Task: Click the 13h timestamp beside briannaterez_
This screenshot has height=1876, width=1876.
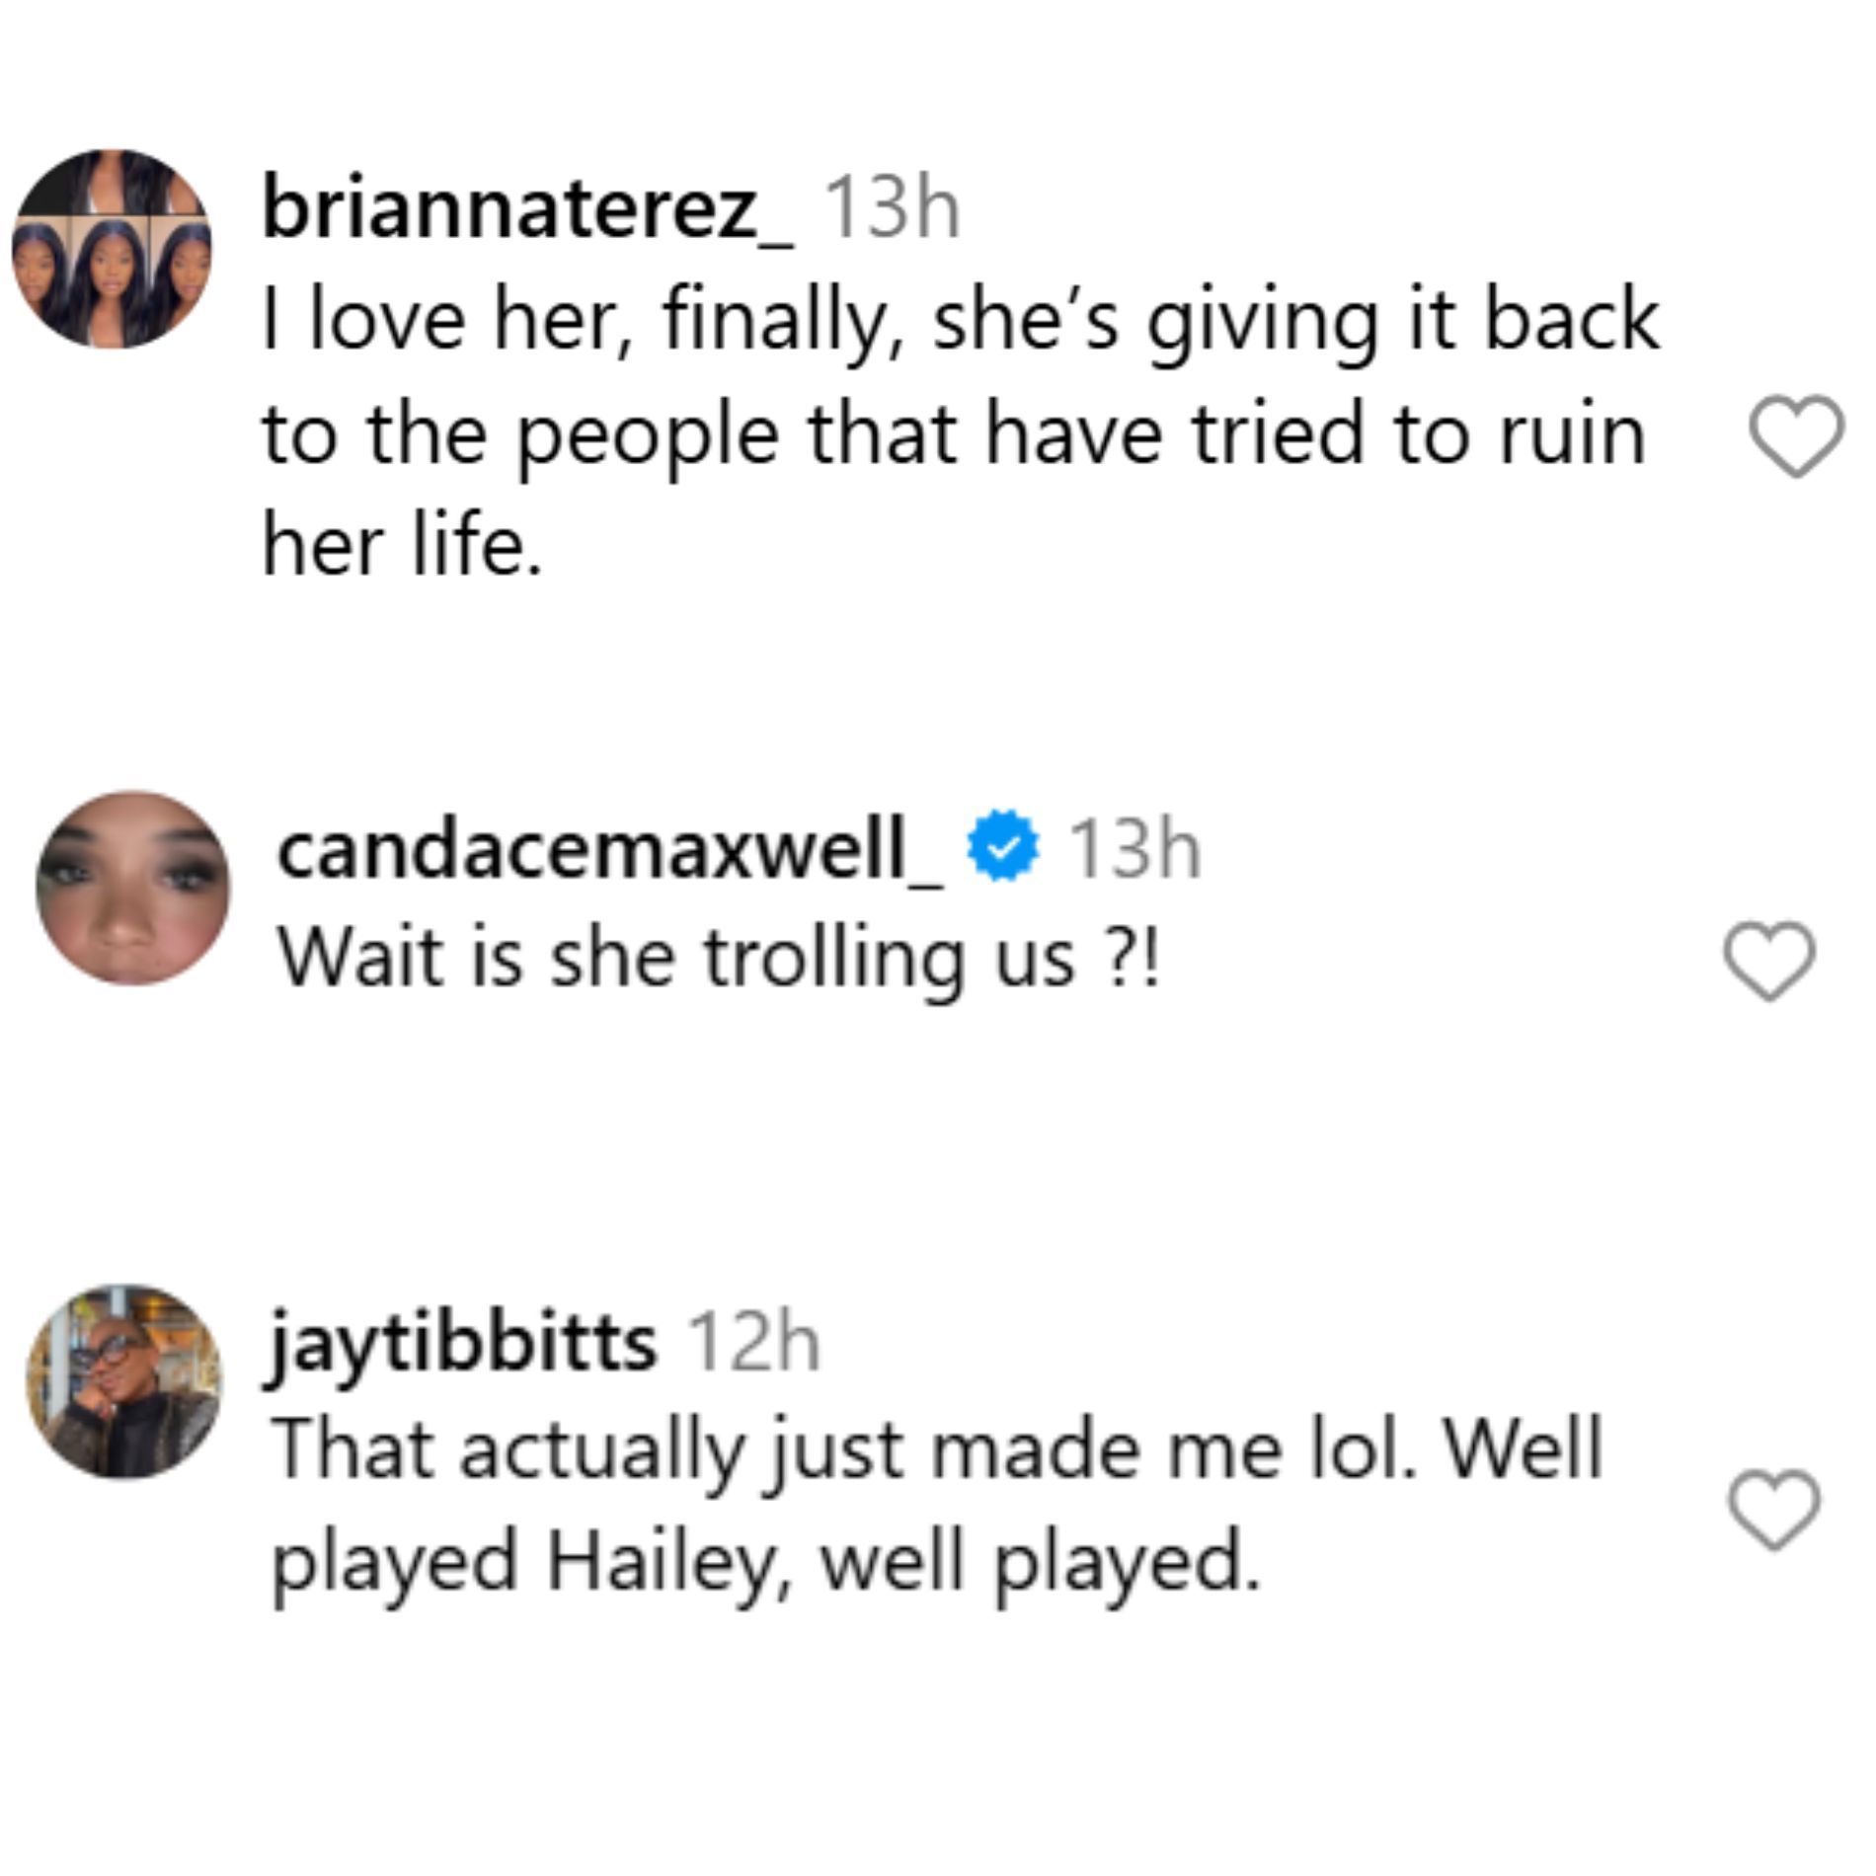Action: click(891, 210)
